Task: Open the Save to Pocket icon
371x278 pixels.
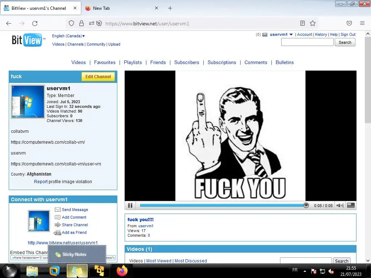Action: coord(349,23)
